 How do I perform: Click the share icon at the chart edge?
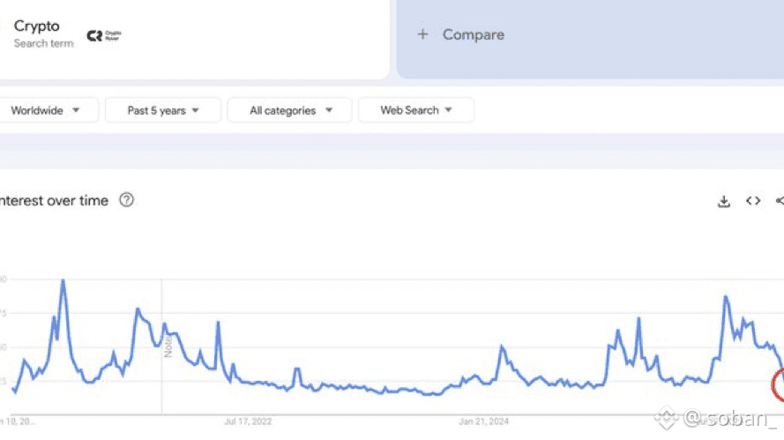[780, 201]
